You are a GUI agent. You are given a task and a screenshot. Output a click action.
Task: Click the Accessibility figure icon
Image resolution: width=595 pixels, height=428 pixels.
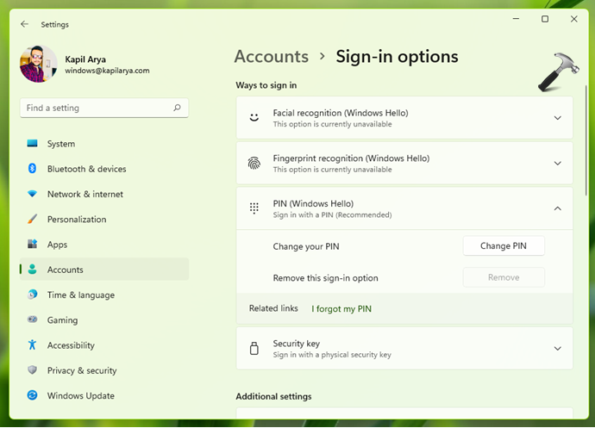click(33, 344)
